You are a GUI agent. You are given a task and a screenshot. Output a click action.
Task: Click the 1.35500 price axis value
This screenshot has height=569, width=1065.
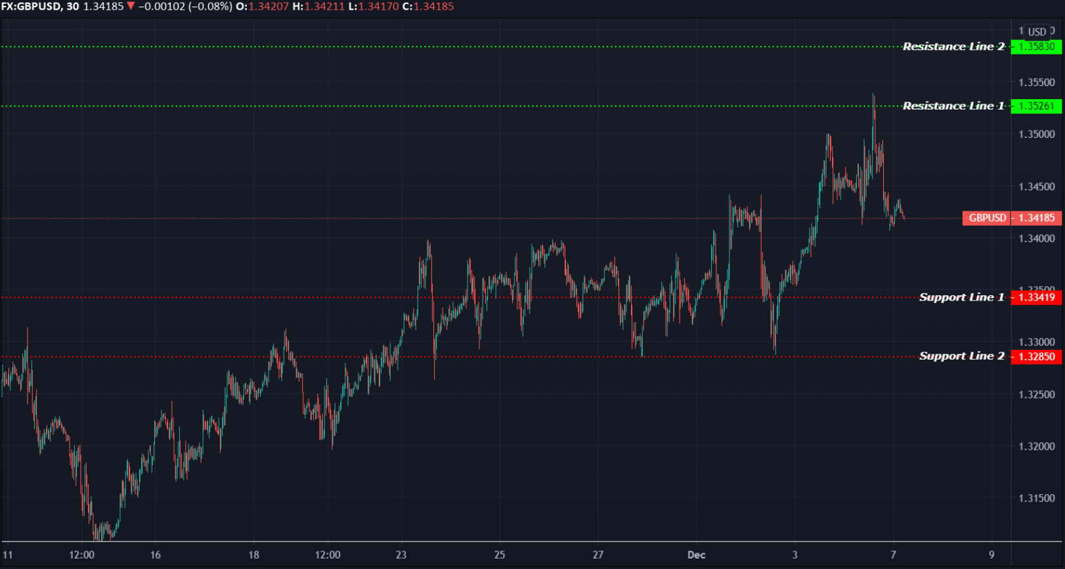click(1037, 83)
